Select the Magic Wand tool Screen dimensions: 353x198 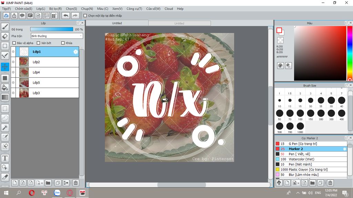tap(5, 128)
